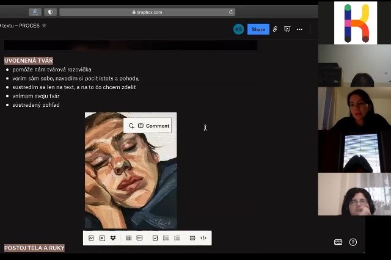The width and height of the screenshot is (391, 260).
Task: Add a checkbox to-do list
Action: pos(155,238)
